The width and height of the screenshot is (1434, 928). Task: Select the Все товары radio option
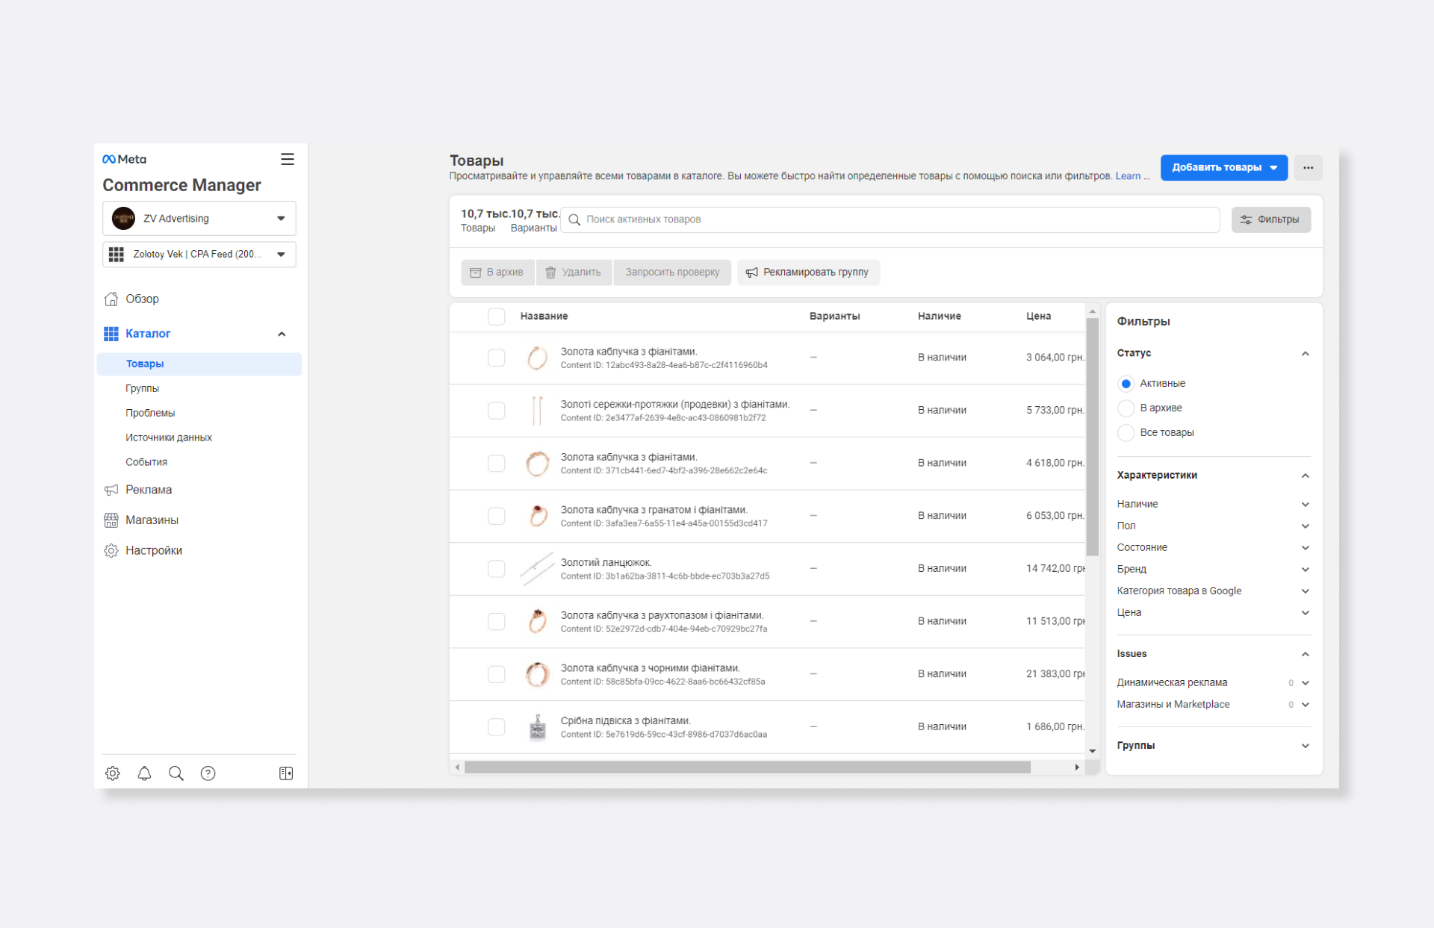(x=1126, y=433)
